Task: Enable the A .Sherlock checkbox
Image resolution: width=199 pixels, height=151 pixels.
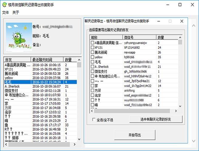Action: click(x=92, y=67)
